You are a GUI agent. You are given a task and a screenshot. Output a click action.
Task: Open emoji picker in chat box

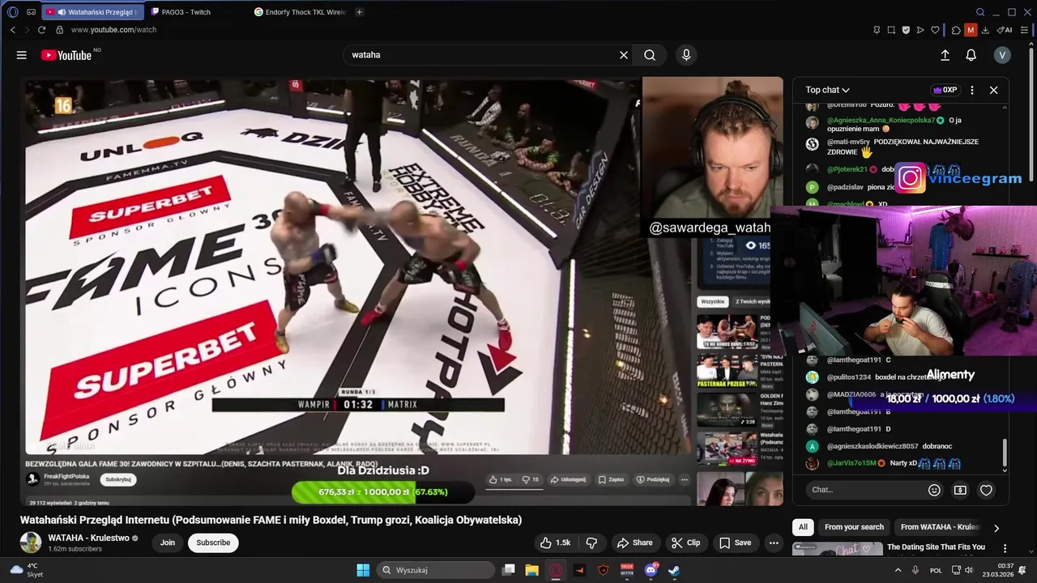pos(934,490)
